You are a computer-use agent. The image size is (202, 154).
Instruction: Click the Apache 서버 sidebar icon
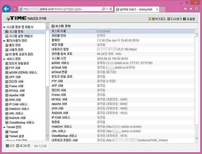click(7, 95)
